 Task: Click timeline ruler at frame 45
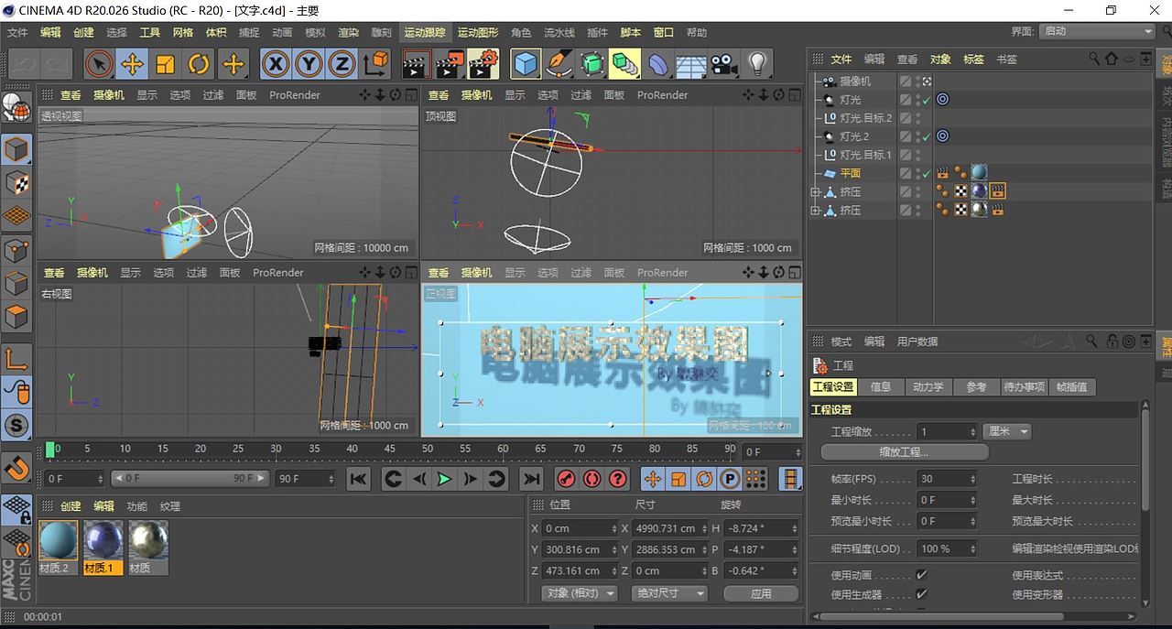coord(389,450)
